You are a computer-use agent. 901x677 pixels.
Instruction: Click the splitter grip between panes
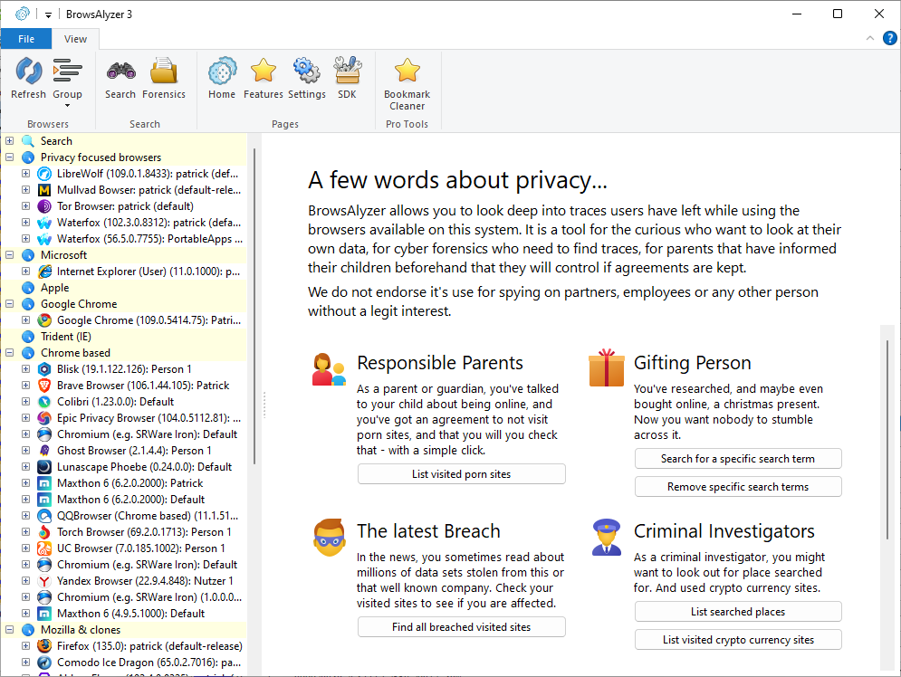[x=264, y=405]
